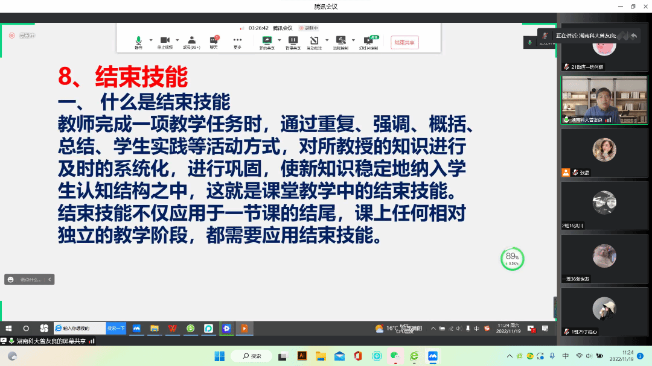
Task: Mute the microphone in meeting toolbar
Action: (138, 41)
